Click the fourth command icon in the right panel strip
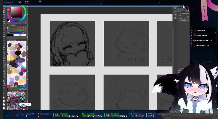This screenshot has width=218, height=119. 175,18
